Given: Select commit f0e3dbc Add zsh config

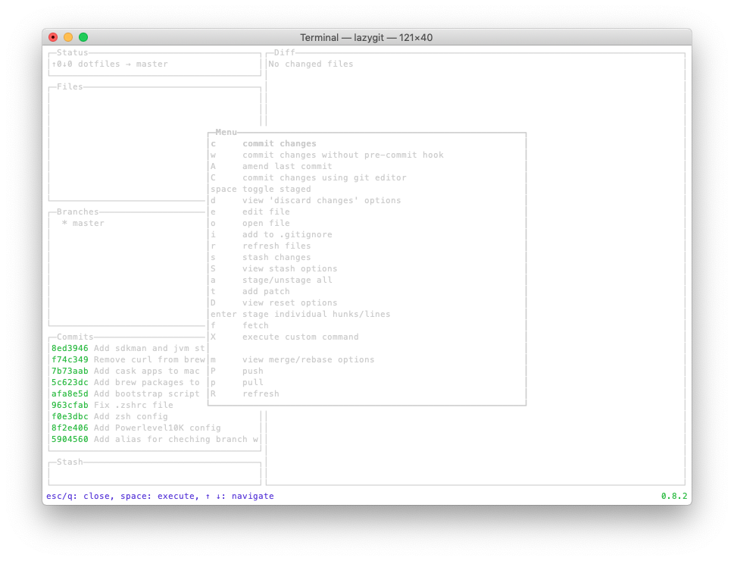Looking at the screenshot, I should pos(155,416).
